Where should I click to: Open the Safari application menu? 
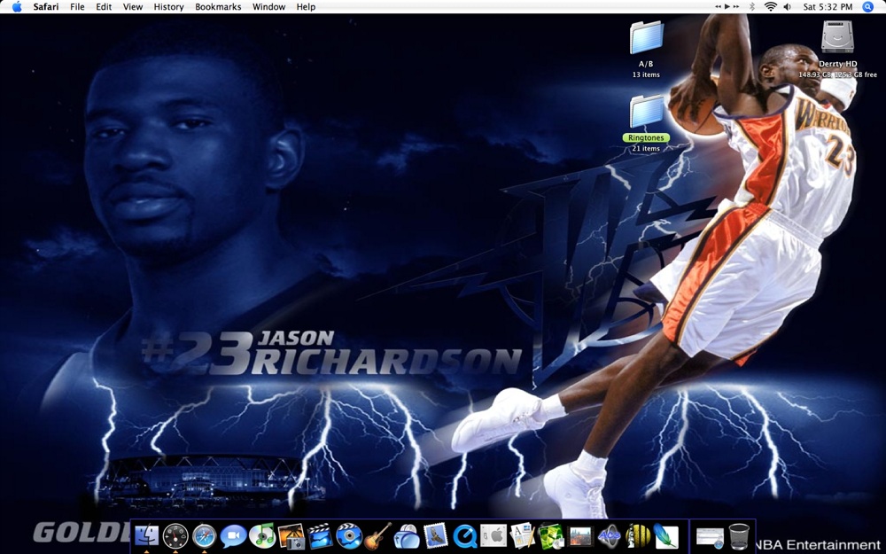(x=46, y=7)
